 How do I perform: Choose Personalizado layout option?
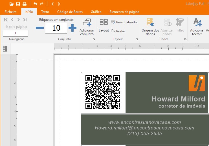[124, 22]
